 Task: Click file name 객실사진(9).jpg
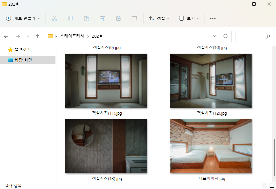pos(107,48)
